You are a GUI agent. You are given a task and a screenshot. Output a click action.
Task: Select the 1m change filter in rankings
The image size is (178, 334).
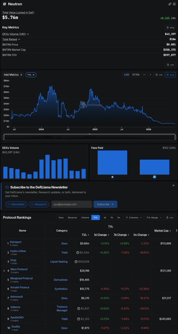tap(119, 218)
